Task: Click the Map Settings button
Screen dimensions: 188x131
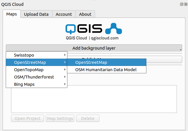Action: click(x=60, y=118)
